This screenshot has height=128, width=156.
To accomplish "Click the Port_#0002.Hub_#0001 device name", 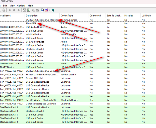I will [x=12, y=71].
